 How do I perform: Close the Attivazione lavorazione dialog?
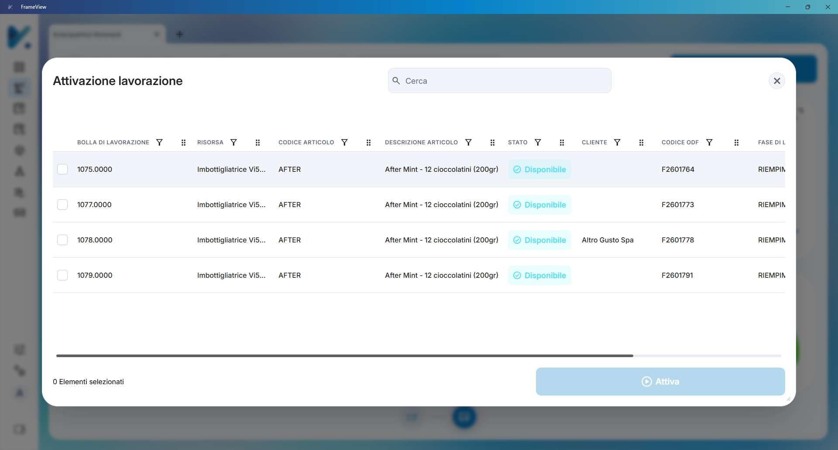click(777, 81)
